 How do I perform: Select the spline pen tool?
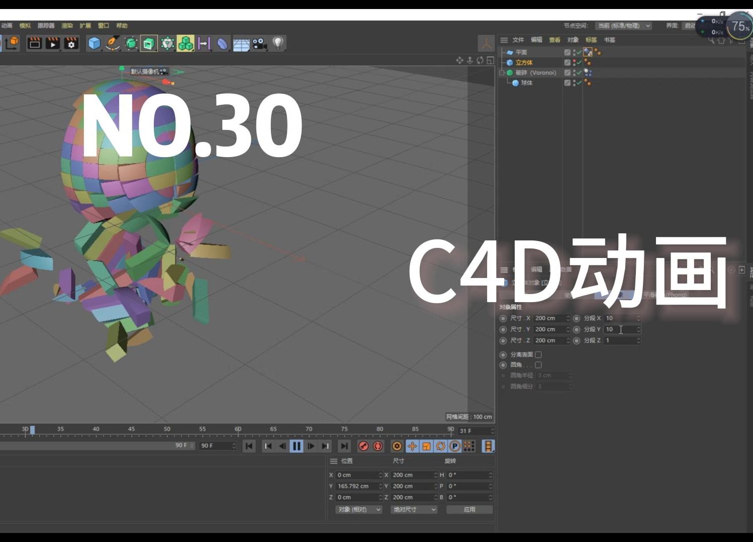point(113,44)
